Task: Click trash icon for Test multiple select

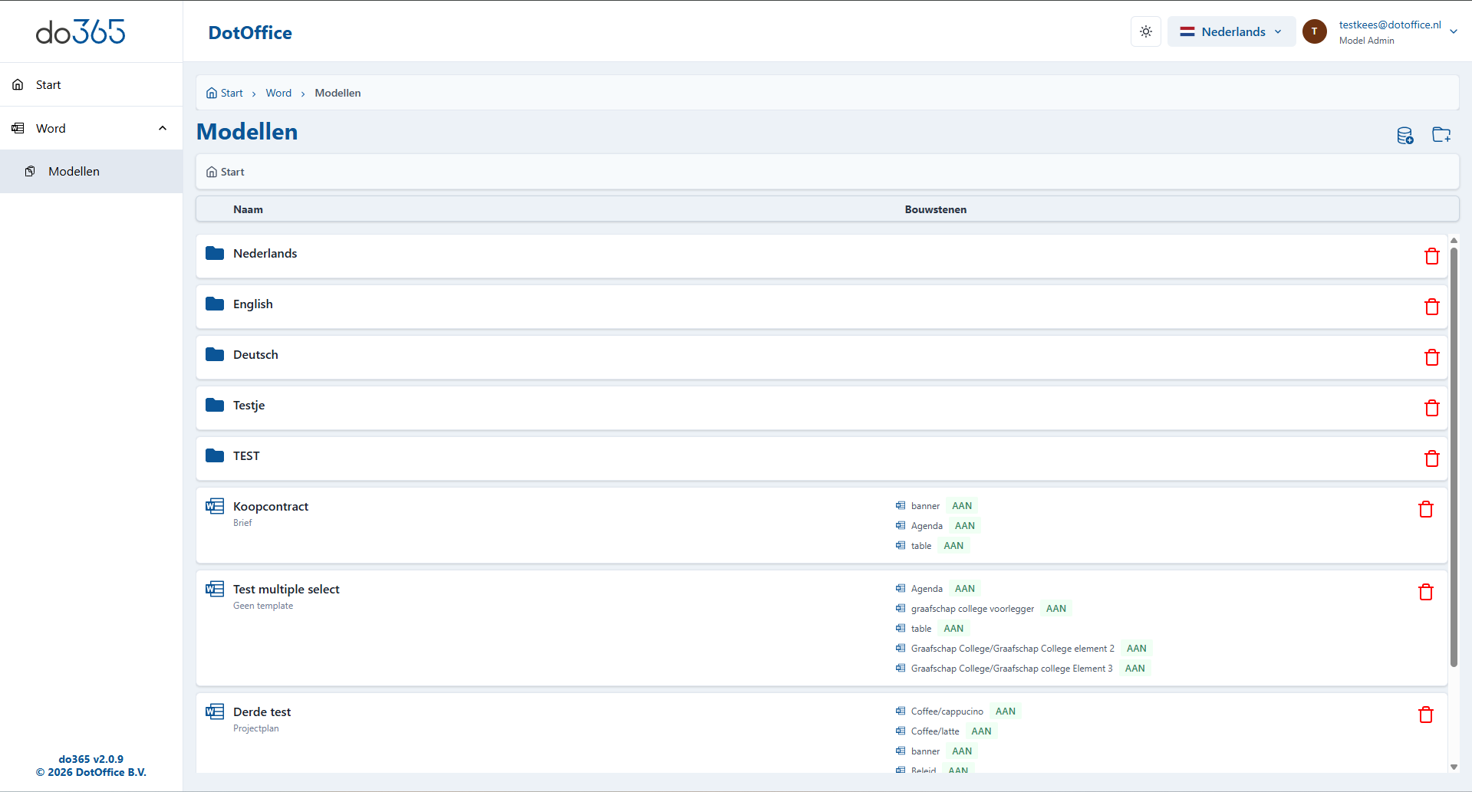Action: (x=1425, y=592)
